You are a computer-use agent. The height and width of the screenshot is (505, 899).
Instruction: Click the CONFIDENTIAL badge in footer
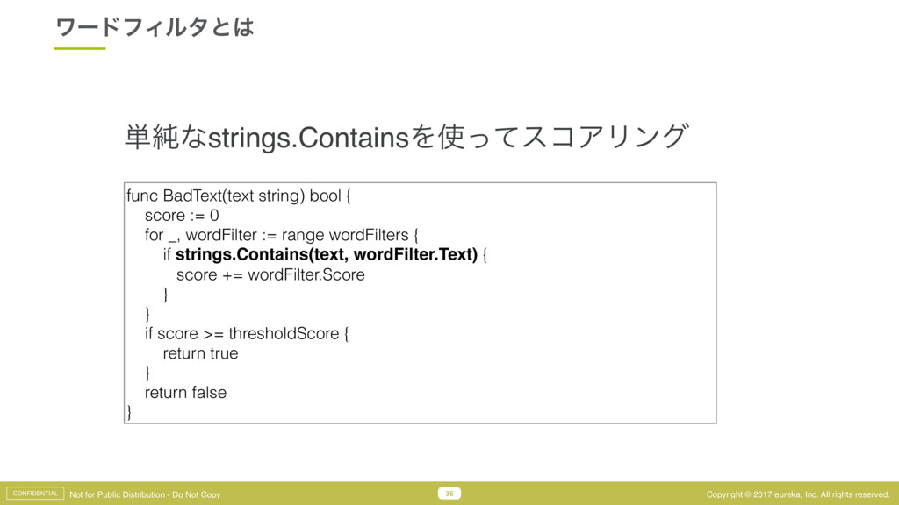(x=35, y=494)
